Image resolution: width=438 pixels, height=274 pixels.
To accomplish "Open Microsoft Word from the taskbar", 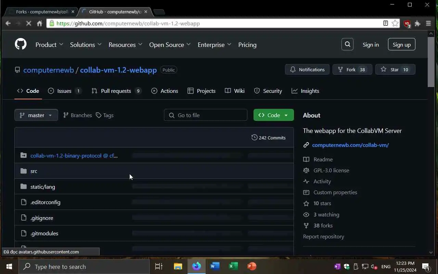I will (215, 266).
